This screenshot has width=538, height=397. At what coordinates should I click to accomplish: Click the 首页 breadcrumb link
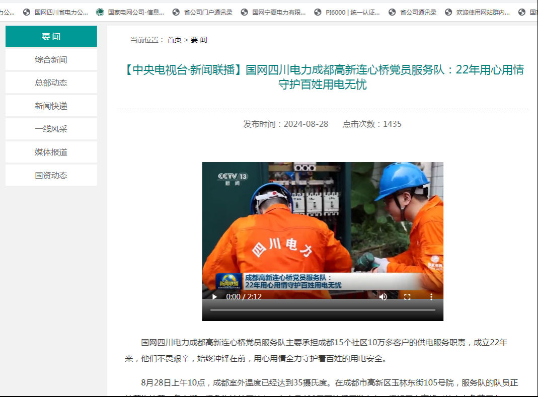[174, 40]
